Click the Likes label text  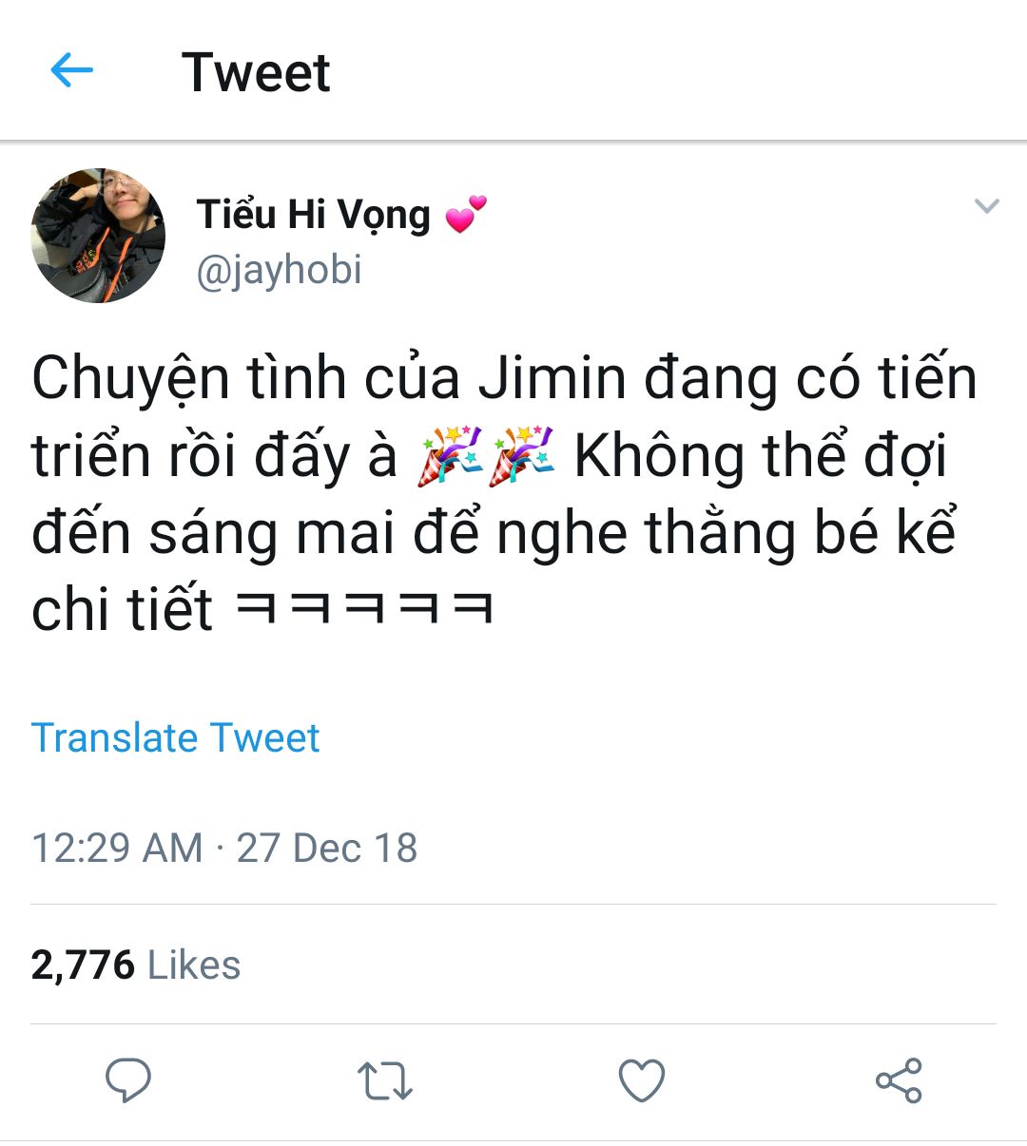tap(194, 965)
